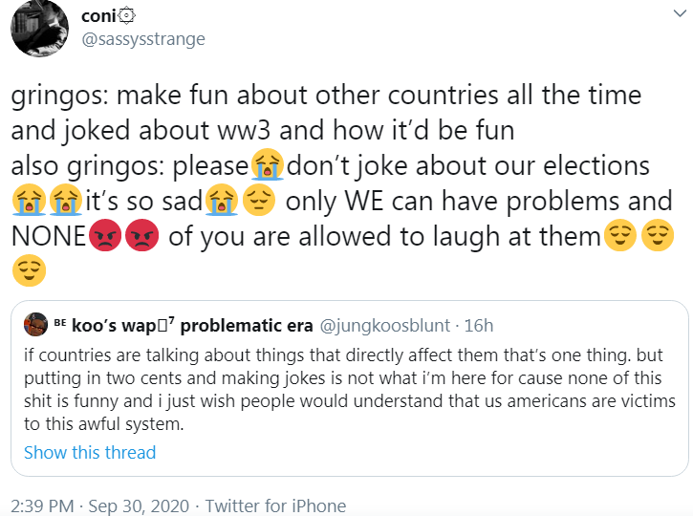Click the Twitter for iPhone source link

point(275,505)
